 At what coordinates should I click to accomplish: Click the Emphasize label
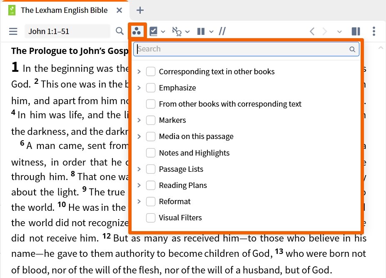click(x=177, y=88)
